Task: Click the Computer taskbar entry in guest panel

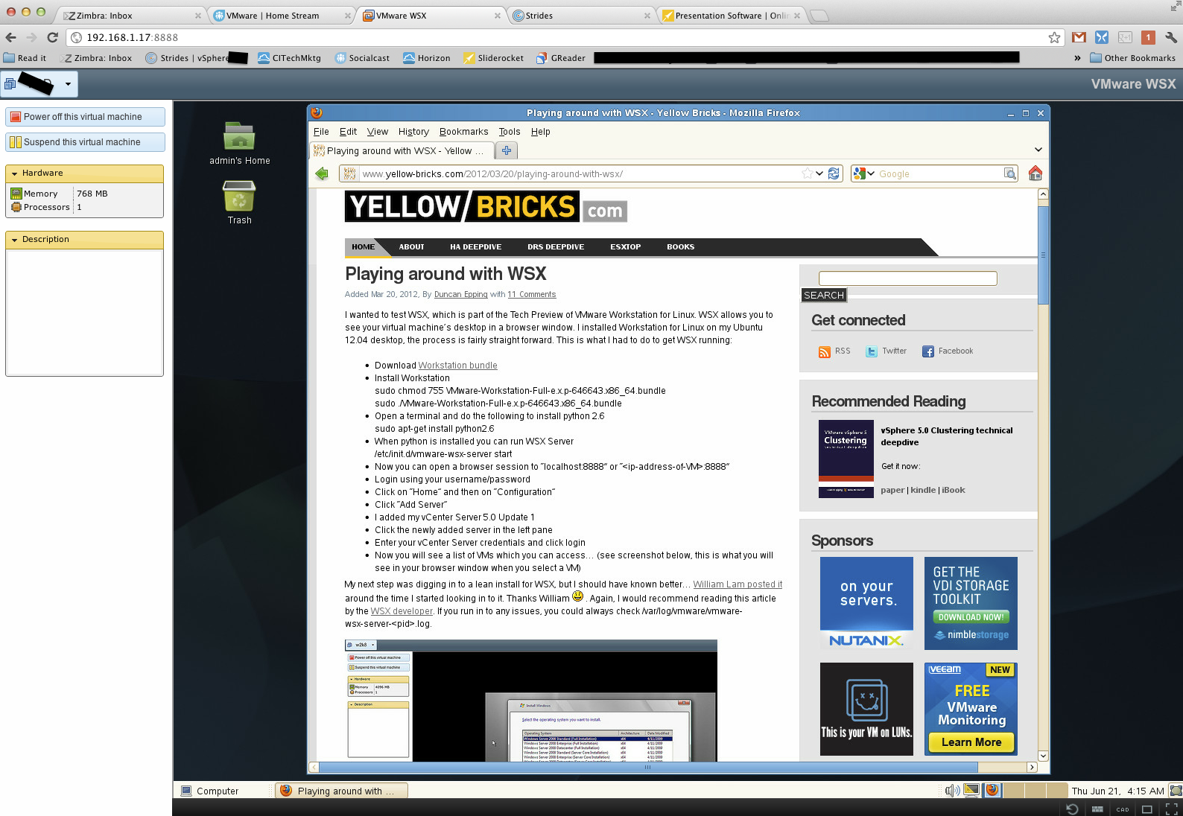Action: [x=211, y=791]
